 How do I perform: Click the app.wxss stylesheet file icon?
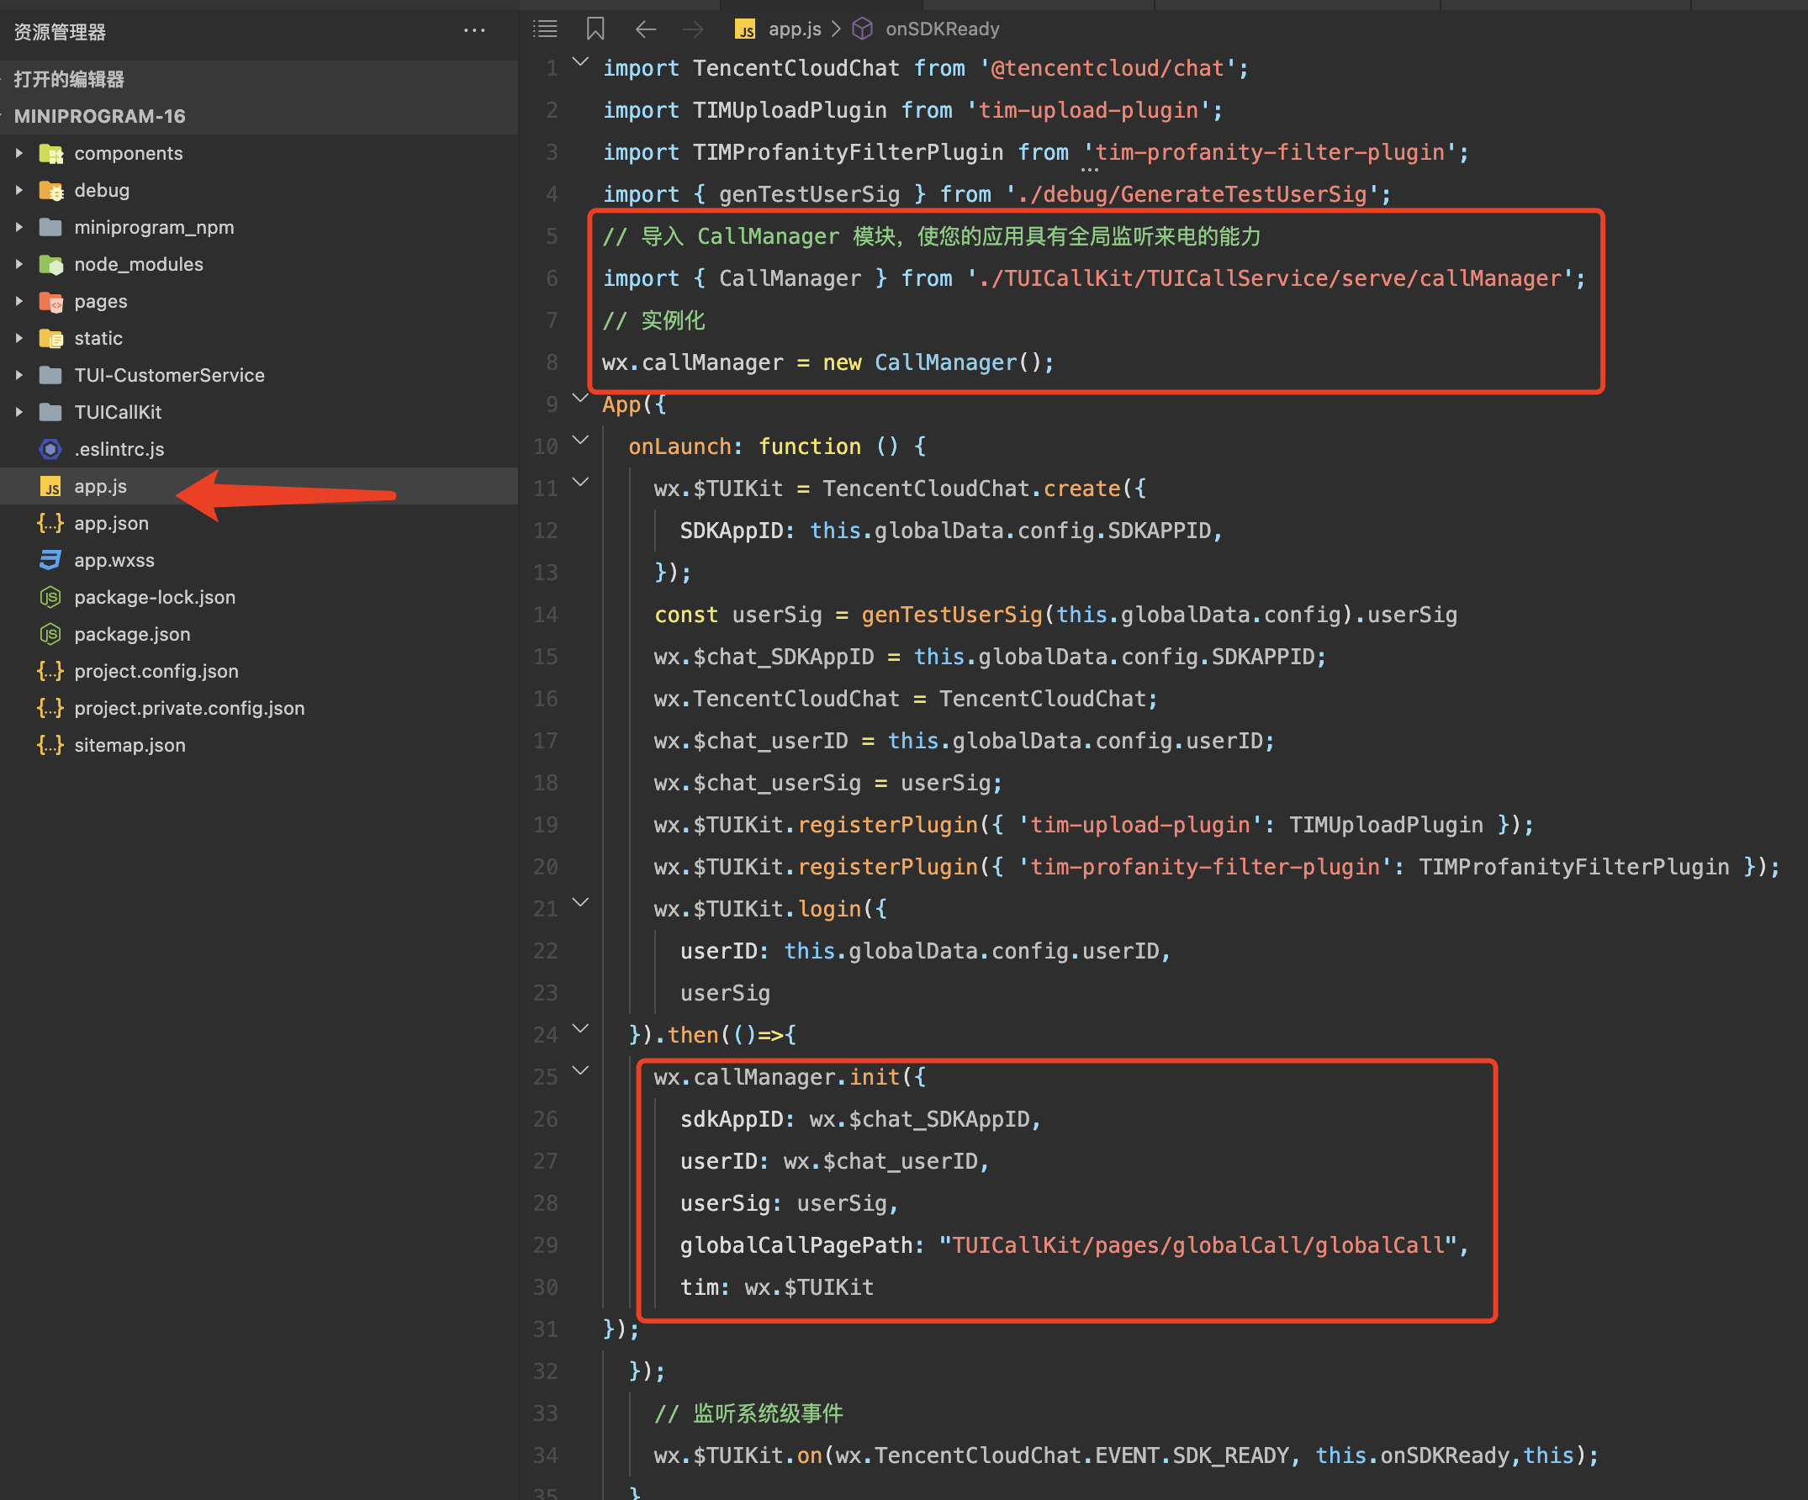[x=50, y=560]
